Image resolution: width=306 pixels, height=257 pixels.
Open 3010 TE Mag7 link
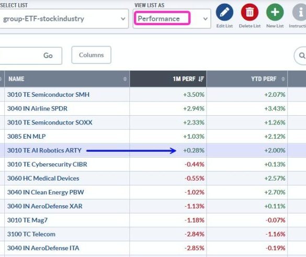coord(27,220)
